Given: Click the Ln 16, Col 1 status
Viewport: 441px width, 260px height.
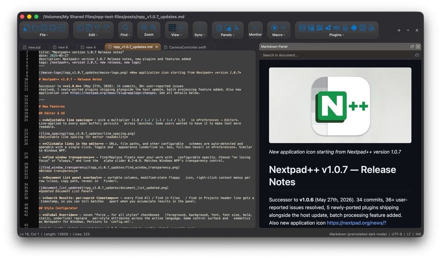Looking at the screenshot, I should tap(30, 234).
